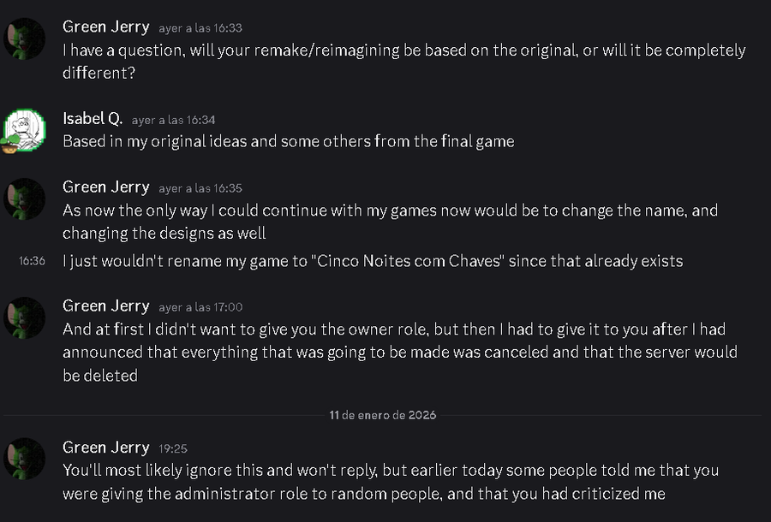Click the message mentioning "Cinco Noites com Chaves"
Image resolution: width=771 pixels, height=522 pixels.
point(373,261)
